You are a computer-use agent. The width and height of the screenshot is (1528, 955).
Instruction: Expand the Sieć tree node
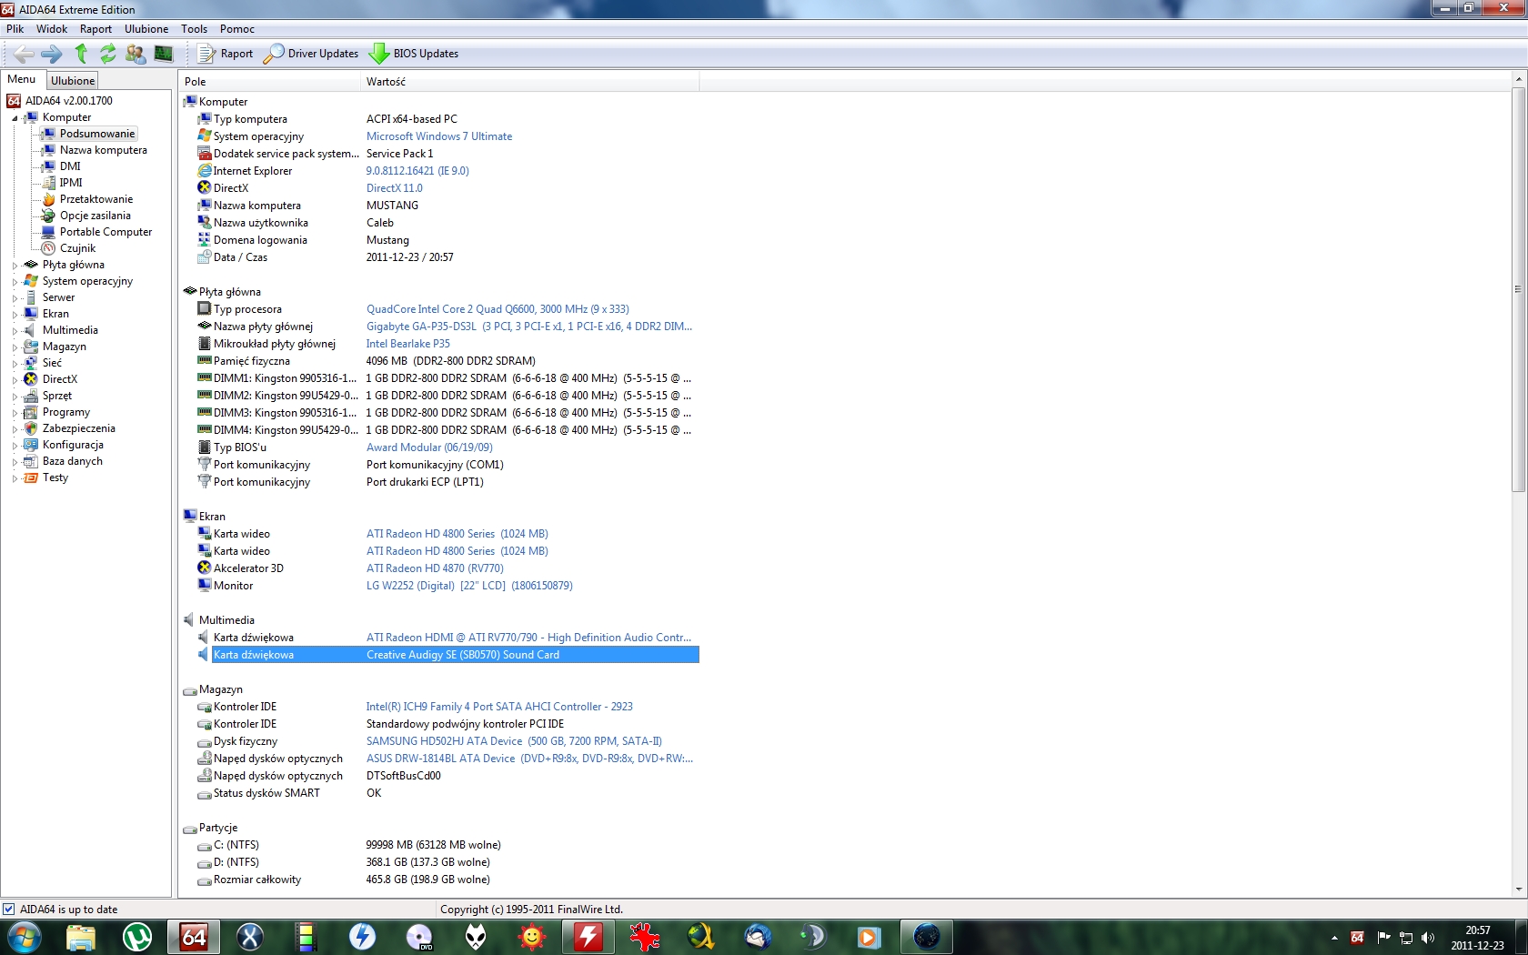[15, 364]
